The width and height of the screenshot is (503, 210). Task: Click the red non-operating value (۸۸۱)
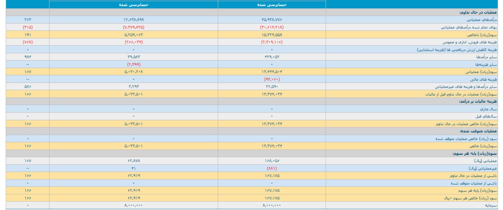[272, 168]
